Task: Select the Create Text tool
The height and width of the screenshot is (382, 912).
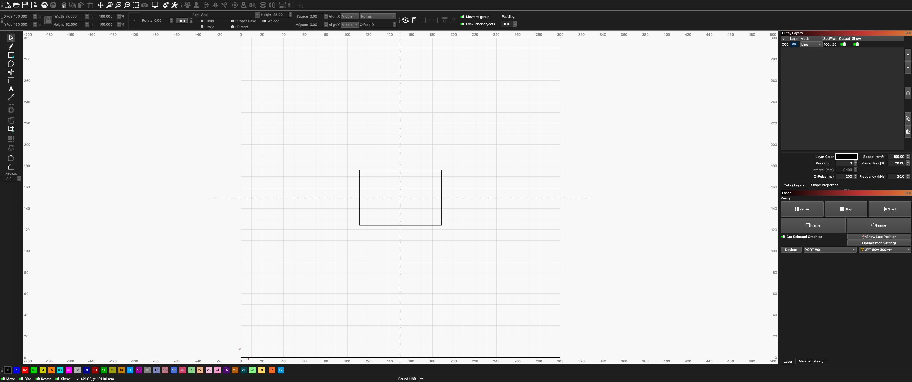Action: [11, 89]
